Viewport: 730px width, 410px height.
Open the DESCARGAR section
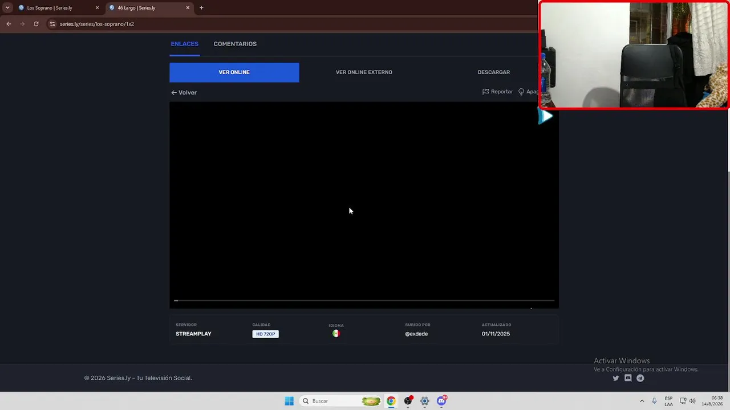click(x=494, y=72)
